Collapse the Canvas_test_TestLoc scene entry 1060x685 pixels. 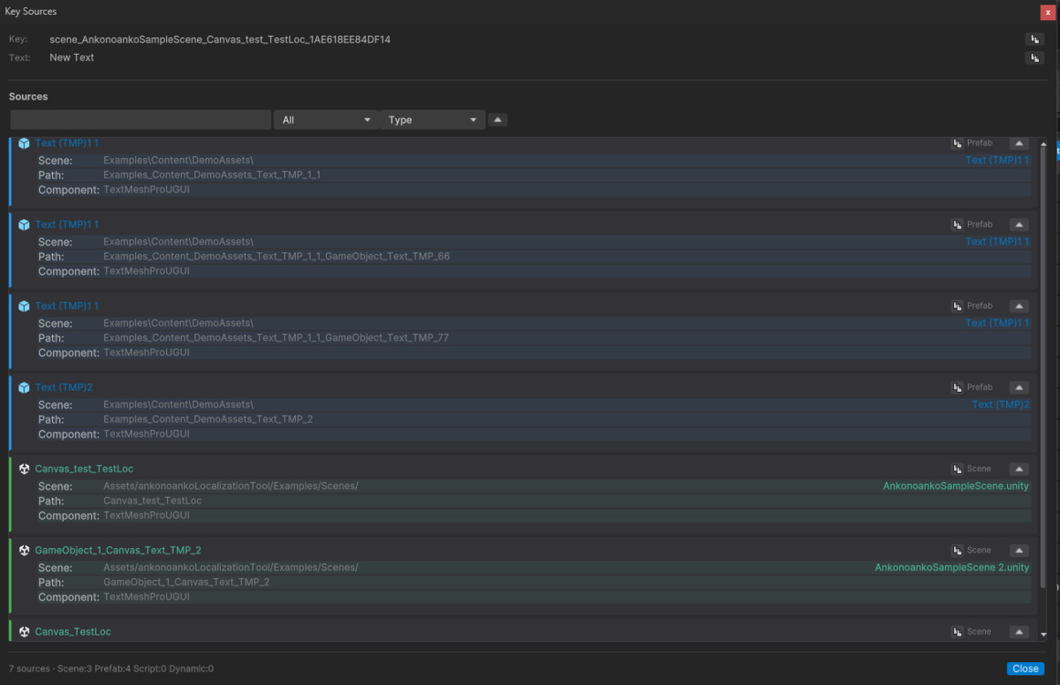click(1018, 469)
